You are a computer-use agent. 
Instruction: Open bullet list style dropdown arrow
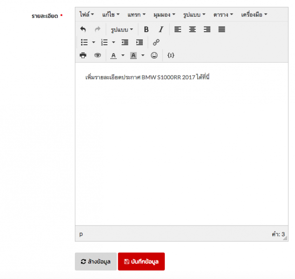tap(94, 42)
